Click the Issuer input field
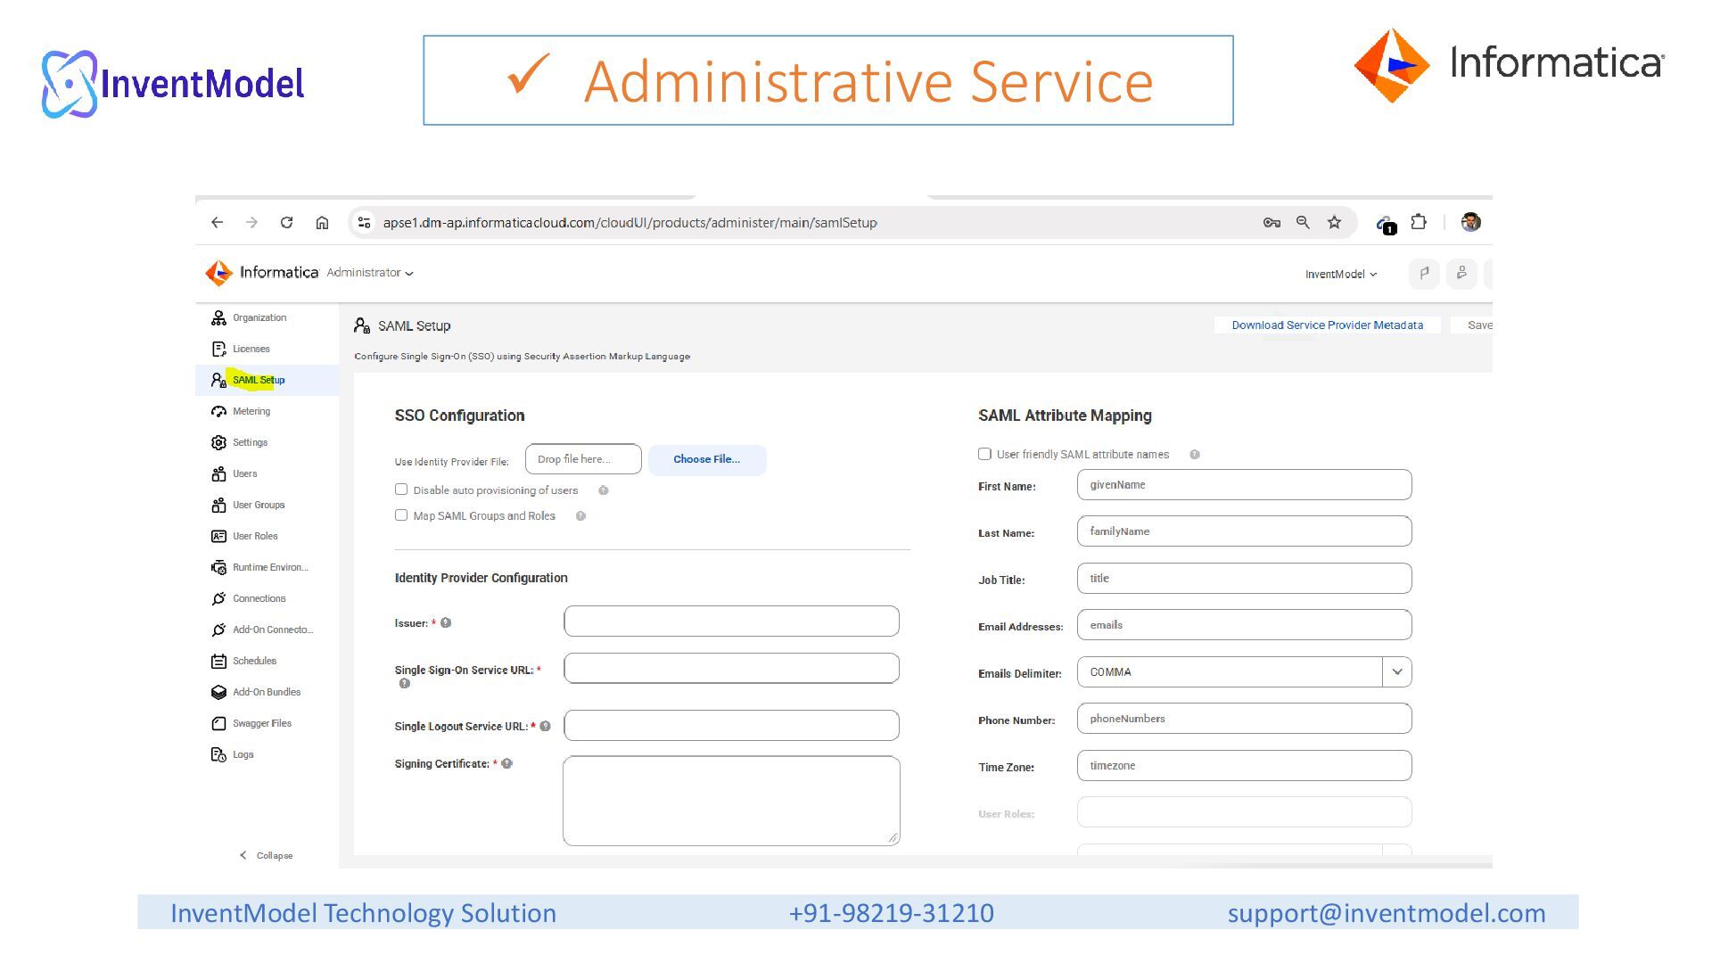Screen dimensions: 1712x963 (x=731, y=621)
